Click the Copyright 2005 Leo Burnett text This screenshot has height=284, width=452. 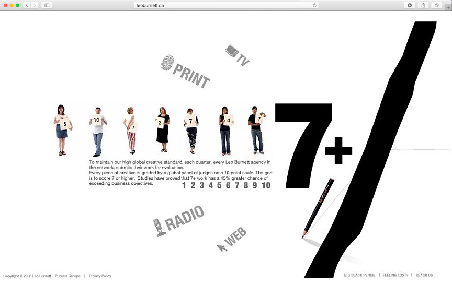coord(27,276)
